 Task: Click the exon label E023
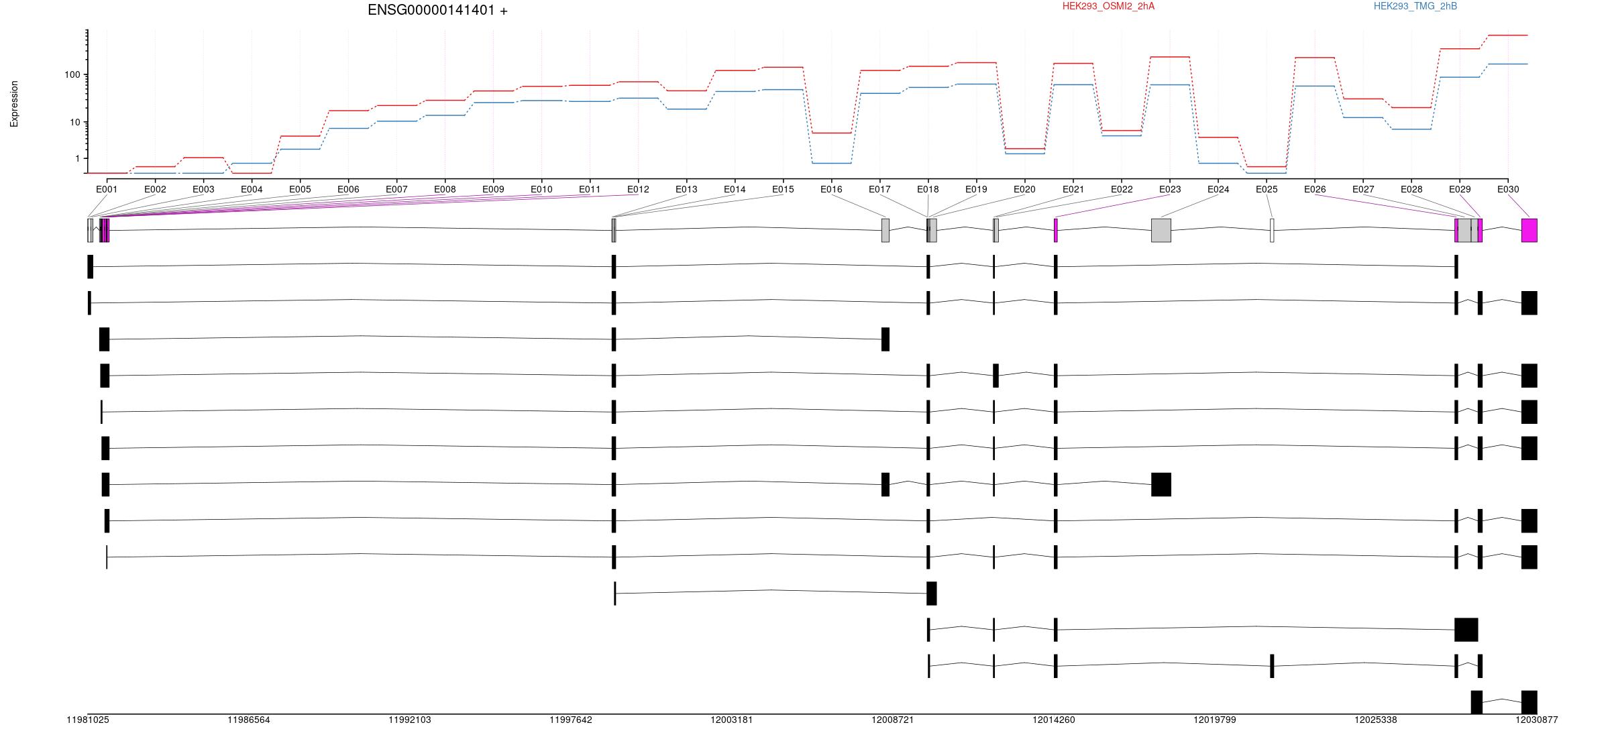coord(1170,189)
